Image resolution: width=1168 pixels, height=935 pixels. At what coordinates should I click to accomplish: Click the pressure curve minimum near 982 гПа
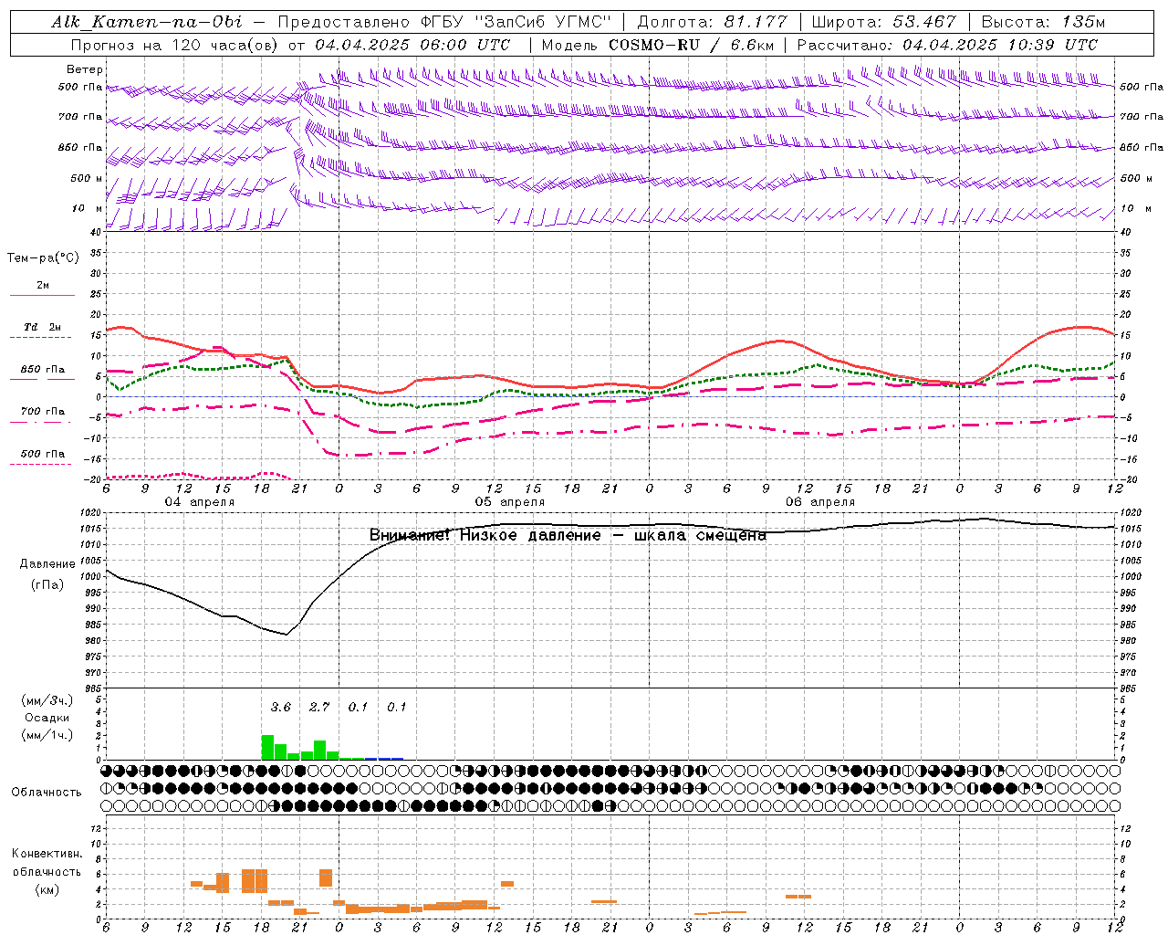coord(287,634)
